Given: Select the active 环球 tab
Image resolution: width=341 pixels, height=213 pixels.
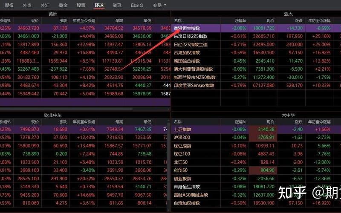Looking at the screenshot, I should 99,5.
